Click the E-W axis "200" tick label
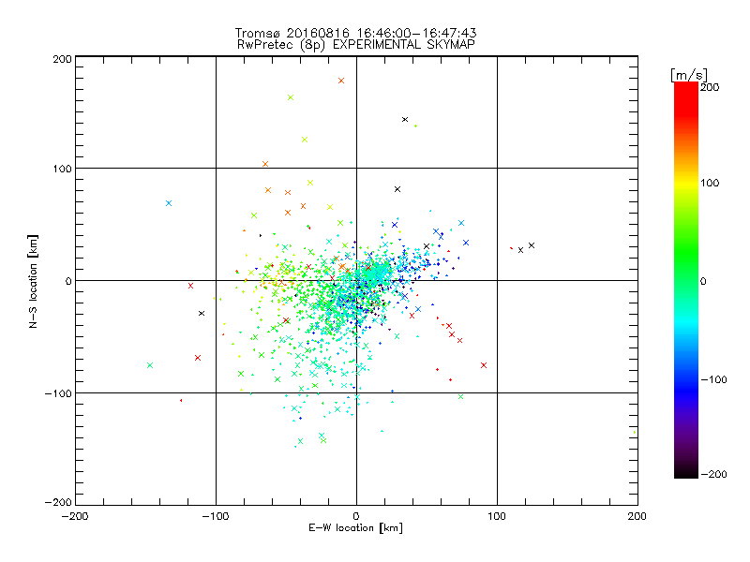This screenshot has width=750, height=562. coord(637,516)
